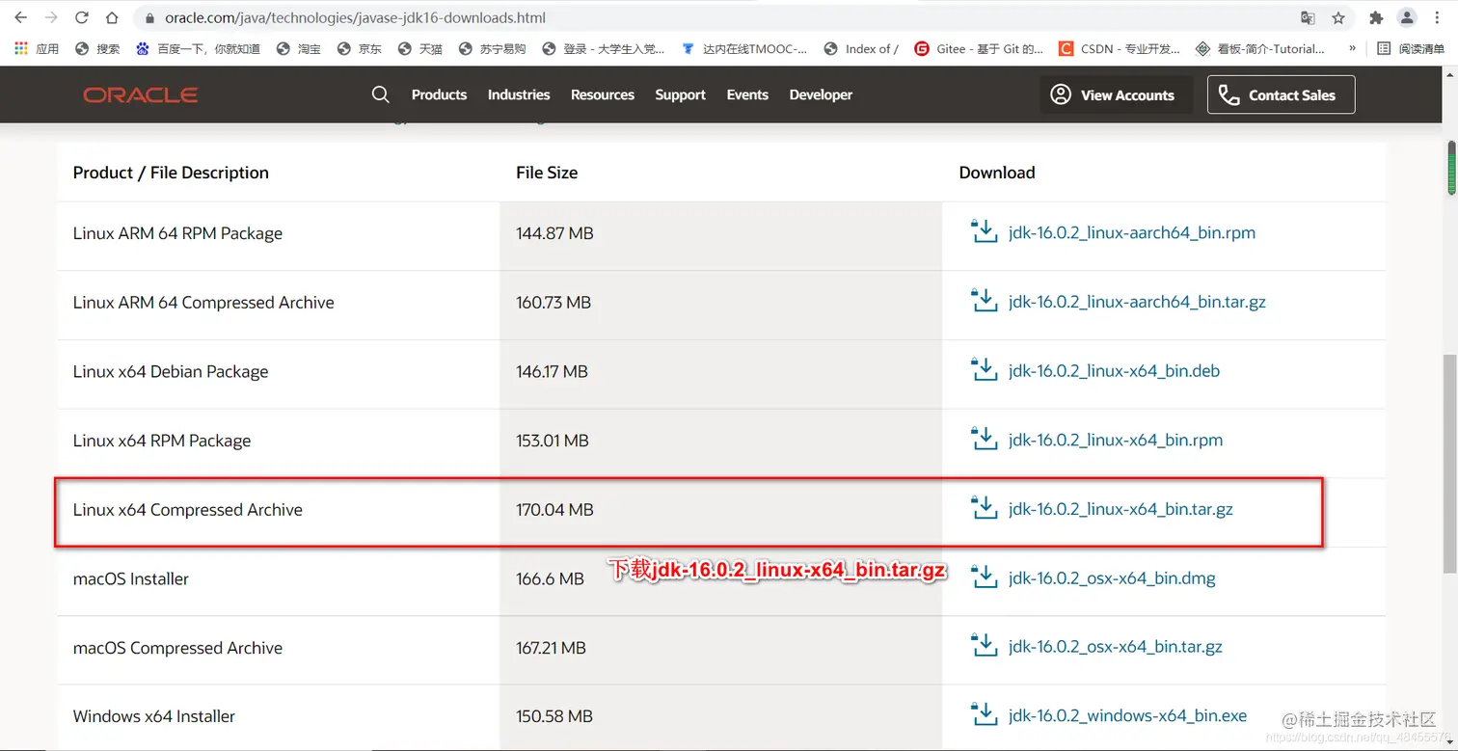Go back to the previous page
The width and height of the screenshot is (1458, 751).
click(20, 17)
